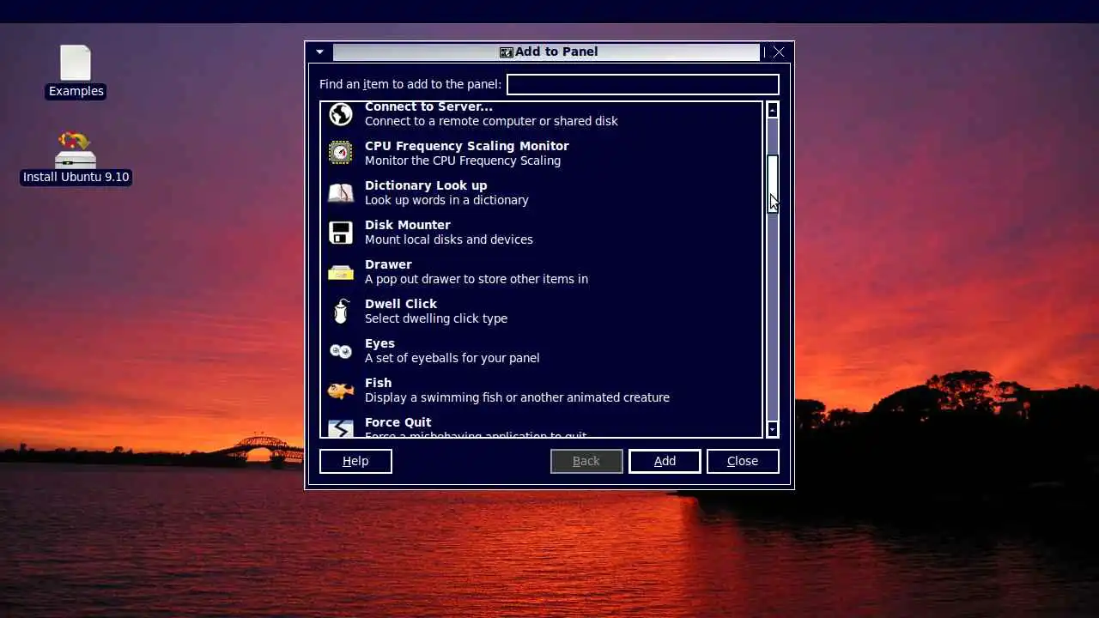This screenshot has height=618, width=1099.
Task: Select the Fish applet icon
Action: coord(341,391)
